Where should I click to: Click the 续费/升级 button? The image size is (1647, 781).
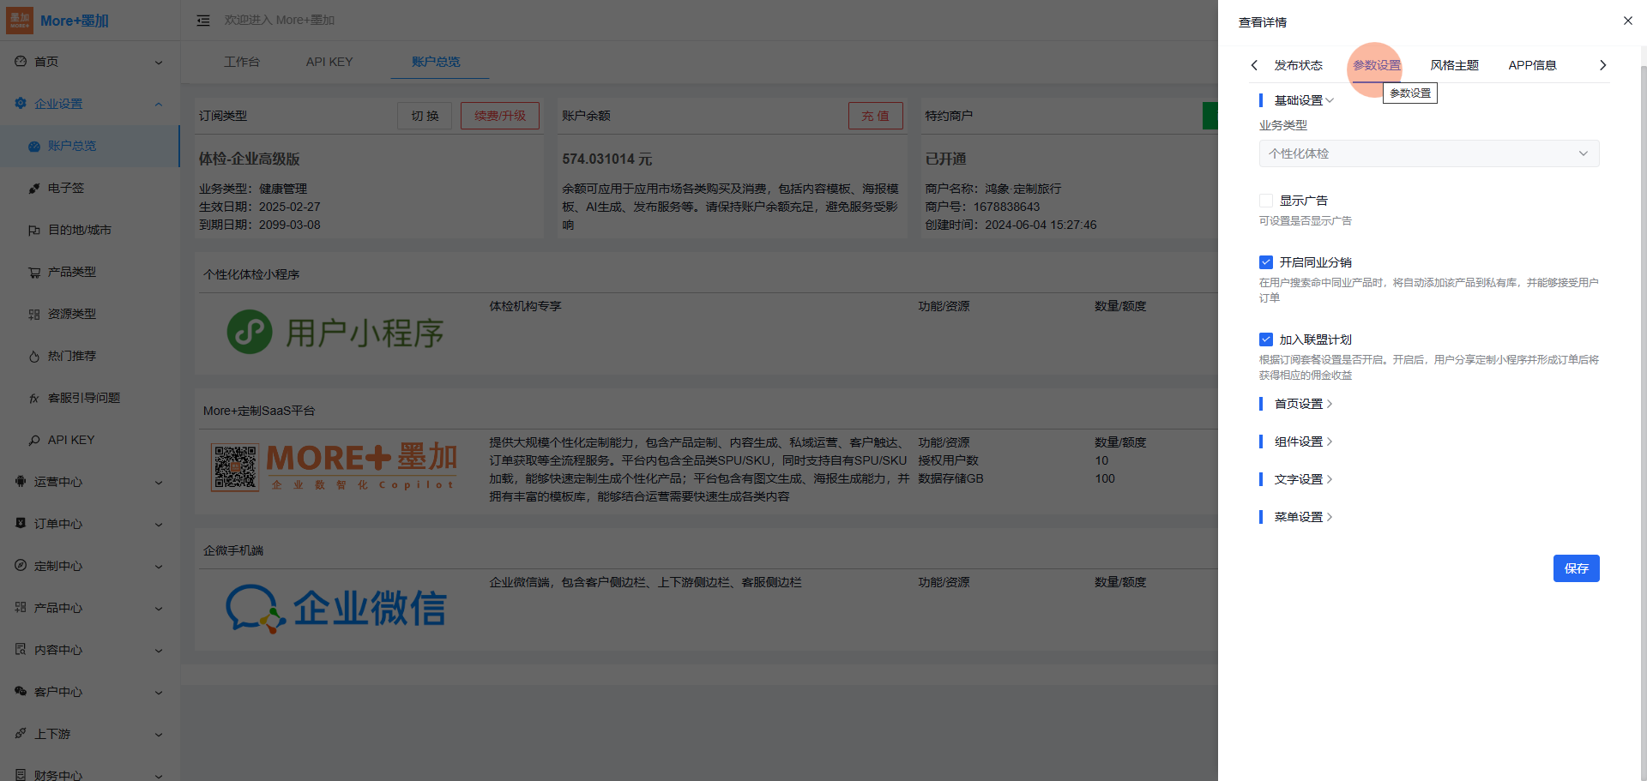pyautogui.click(x=499, y=116)
